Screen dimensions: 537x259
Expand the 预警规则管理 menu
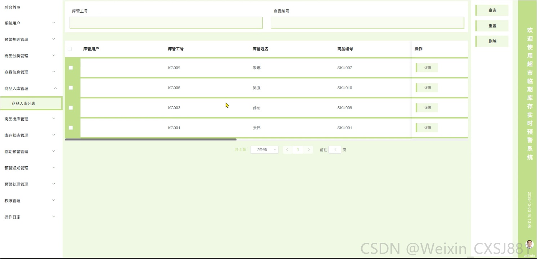pos(31,40)
